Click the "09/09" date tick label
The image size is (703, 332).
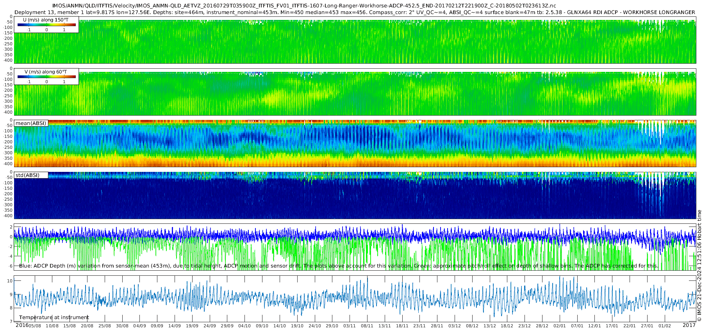tap(157, 326)
